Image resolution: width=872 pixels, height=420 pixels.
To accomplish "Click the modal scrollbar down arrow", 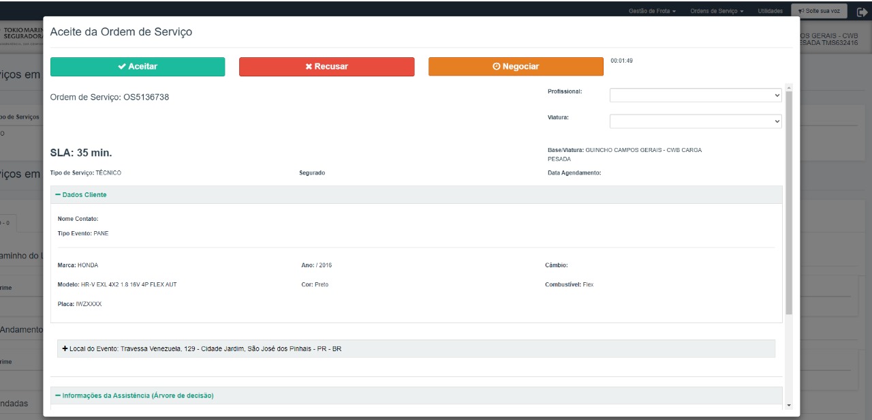I will pos(789,405).
